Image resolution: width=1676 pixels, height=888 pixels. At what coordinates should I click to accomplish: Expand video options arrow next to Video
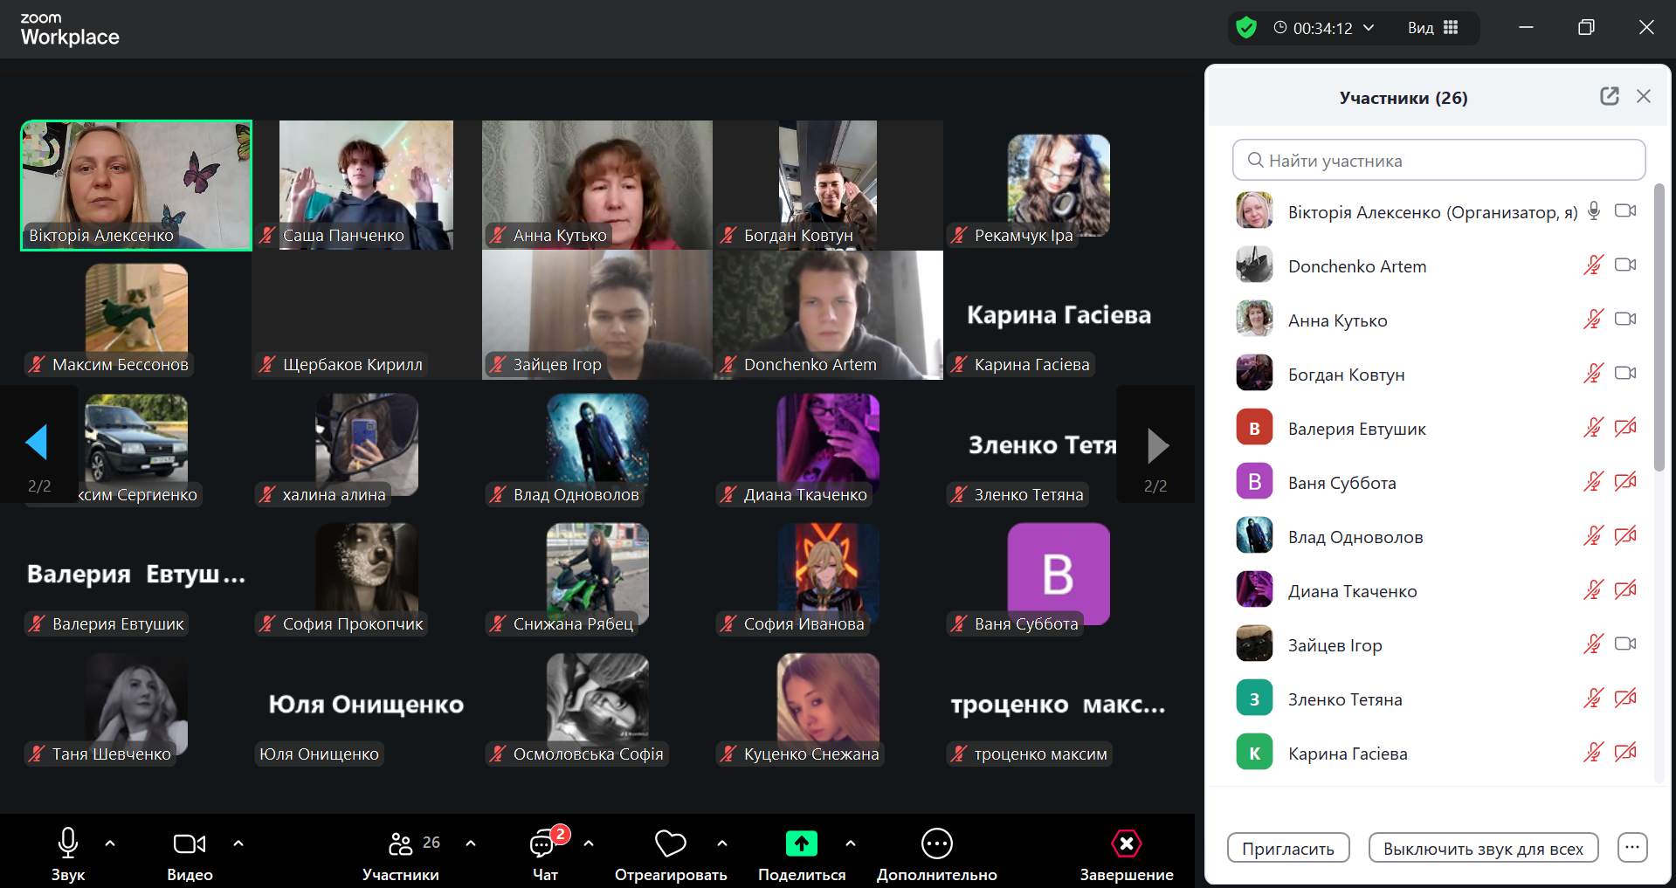[x=238, y=843]
